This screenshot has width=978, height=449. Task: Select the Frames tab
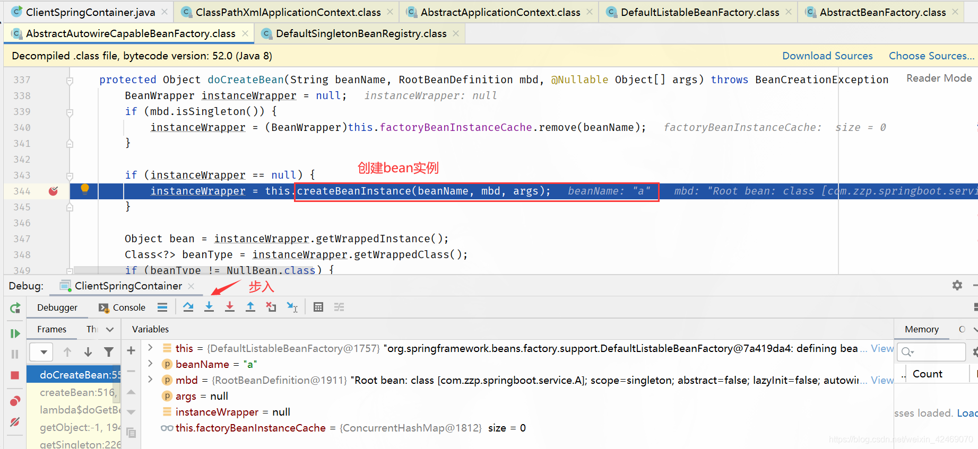click(51, 329)
